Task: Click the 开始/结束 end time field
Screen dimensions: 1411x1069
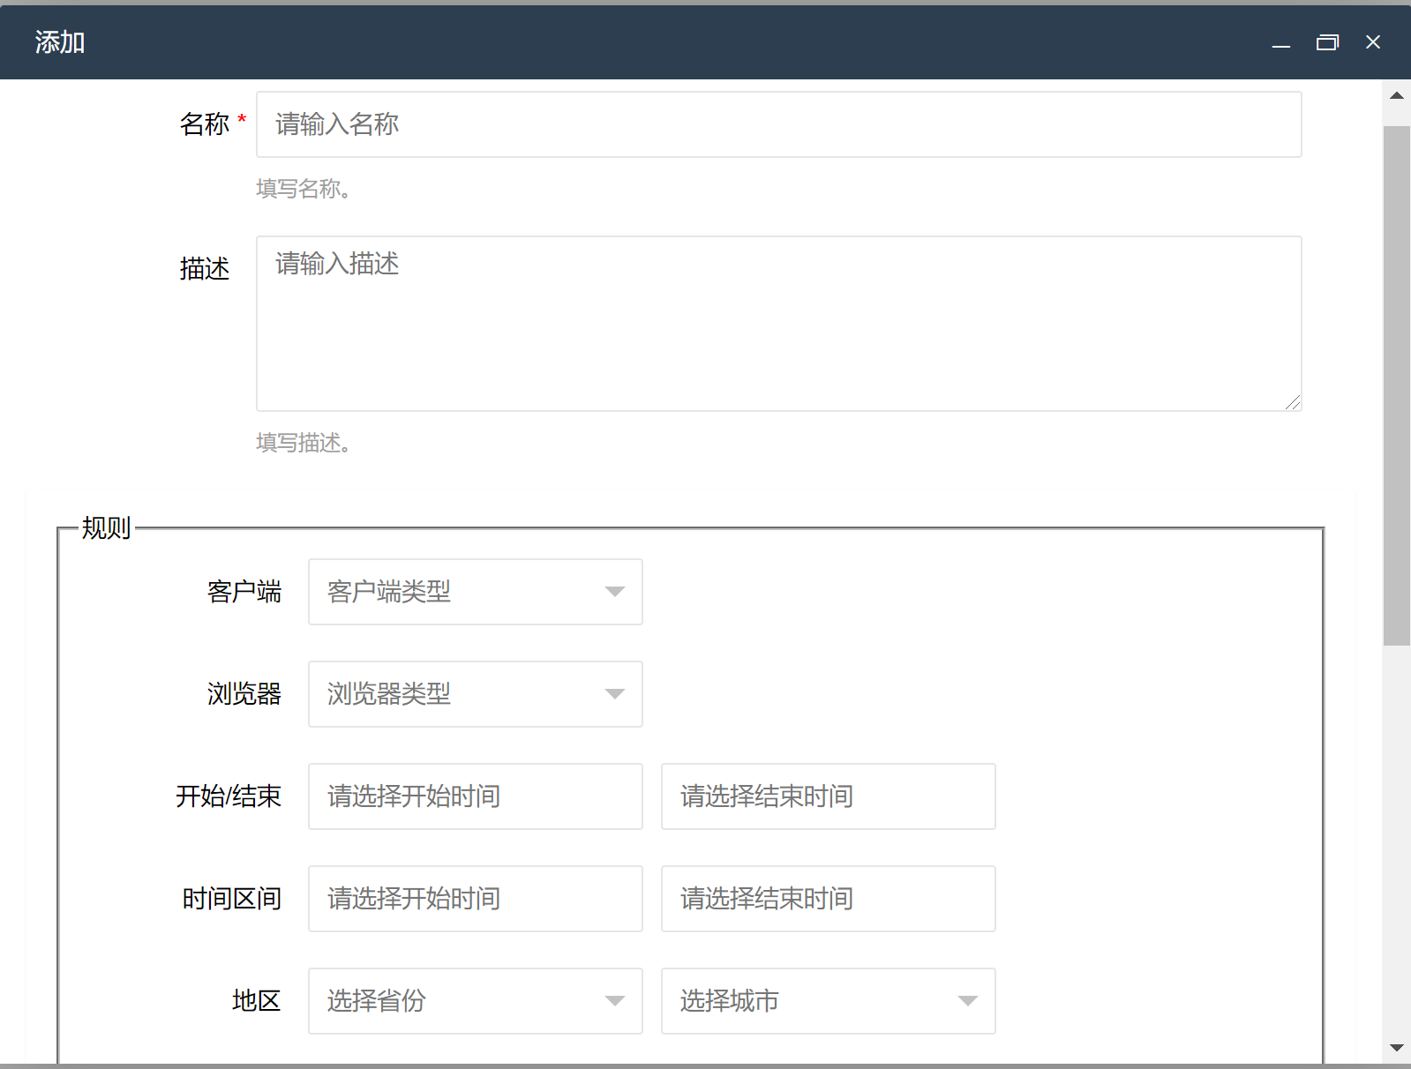Action: [x=828, y=796]
